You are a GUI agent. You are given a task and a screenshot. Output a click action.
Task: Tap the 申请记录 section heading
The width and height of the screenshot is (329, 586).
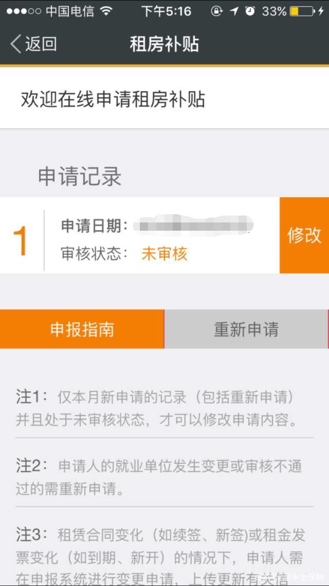pyautogui.click(x=80, y=176)
